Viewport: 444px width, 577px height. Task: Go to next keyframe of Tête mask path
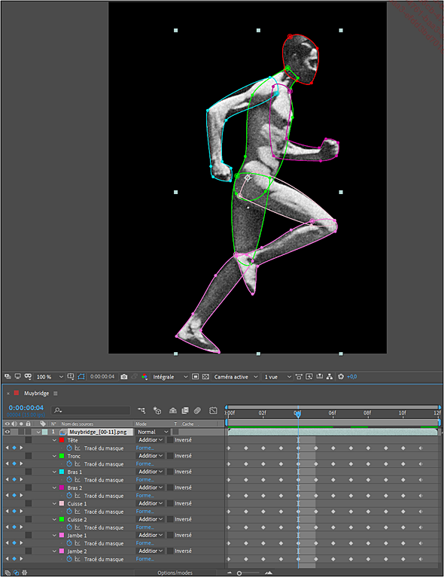tap(21, 448)
